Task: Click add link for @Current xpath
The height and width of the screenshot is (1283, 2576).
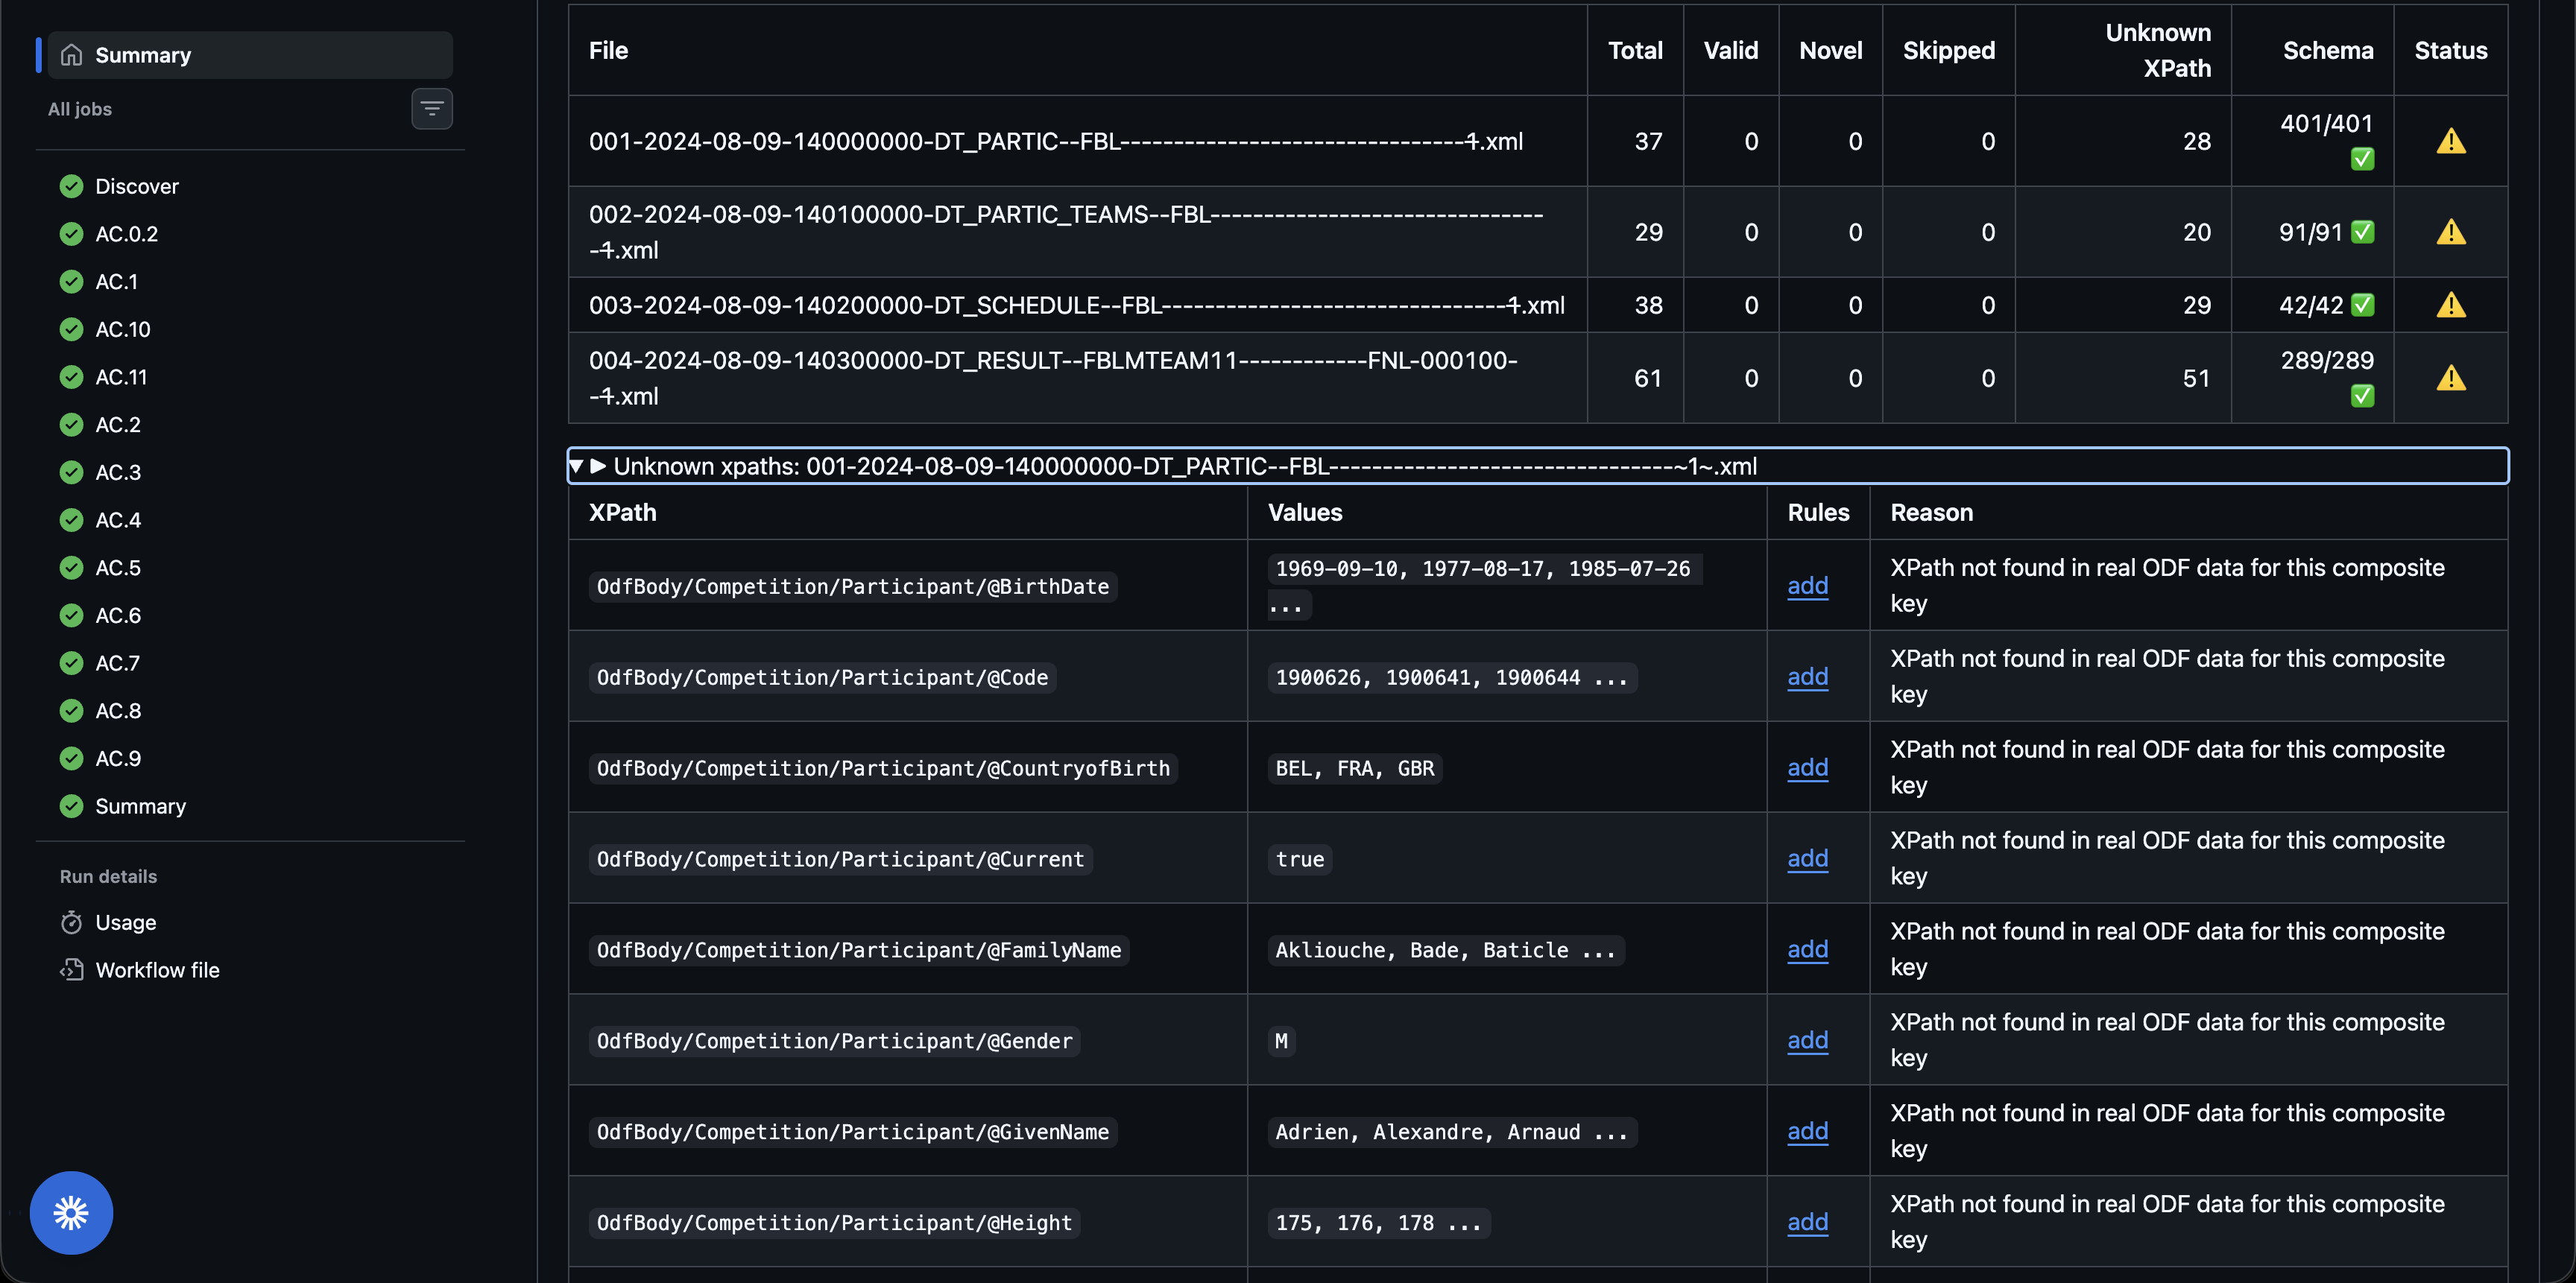Action: click(x=1807, y=858)
